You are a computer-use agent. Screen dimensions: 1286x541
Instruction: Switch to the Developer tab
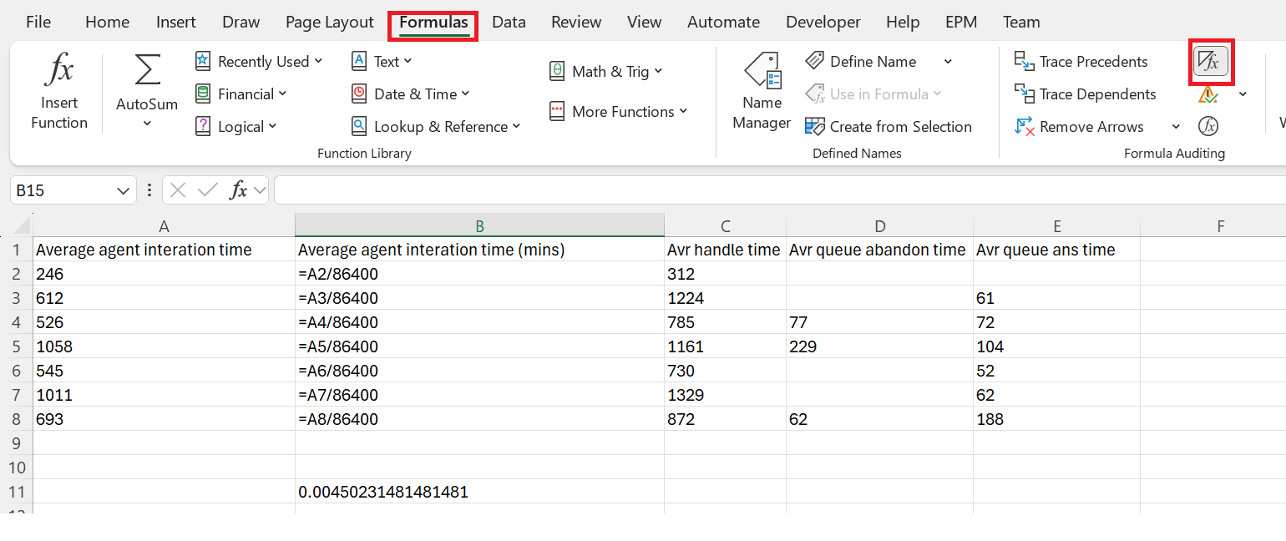823,23
